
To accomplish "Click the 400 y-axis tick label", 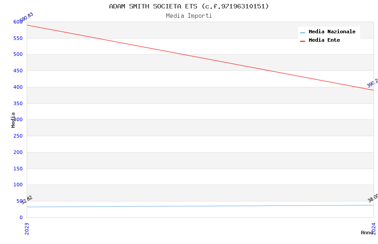I will tap(18, 87).
